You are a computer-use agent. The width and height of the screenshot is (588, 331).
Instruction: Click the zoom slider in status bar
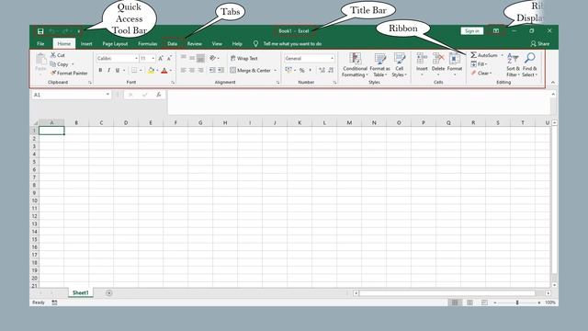(517, 302)
